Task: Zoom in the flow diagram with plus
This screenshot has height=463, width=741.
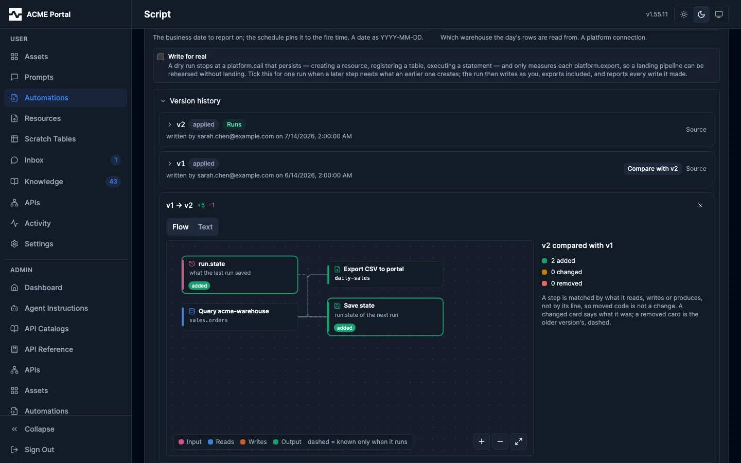Action: point(482,441)
